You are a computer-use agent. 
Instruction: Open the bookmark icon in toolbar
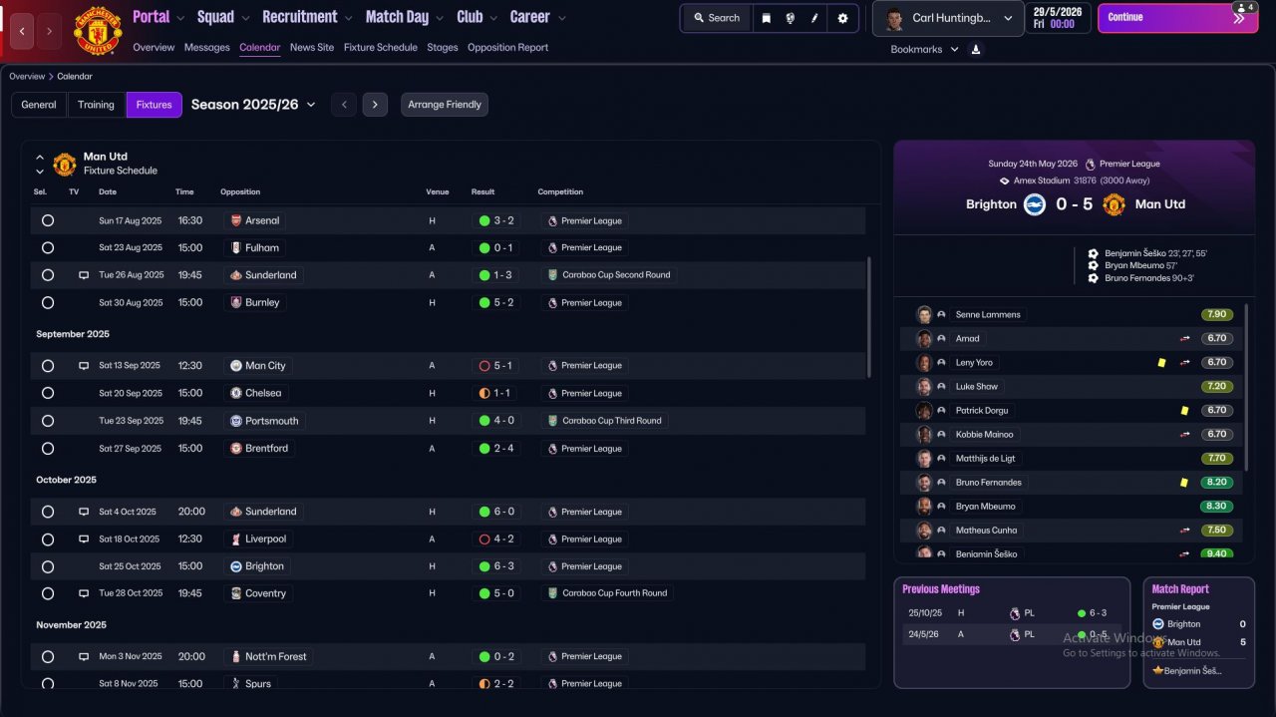[766, 18]
